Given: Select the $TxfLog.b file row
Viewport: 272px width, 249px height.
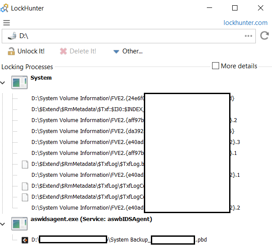Looking at the screenshot, I should pos(87,164).
